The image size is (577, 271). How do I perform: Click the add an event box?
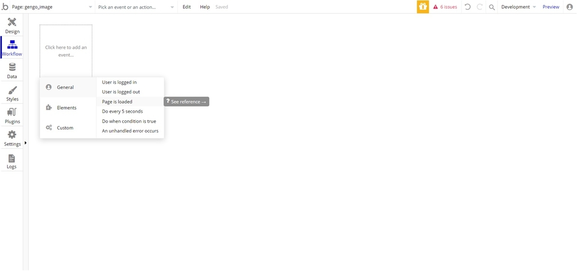click(66, 51)
